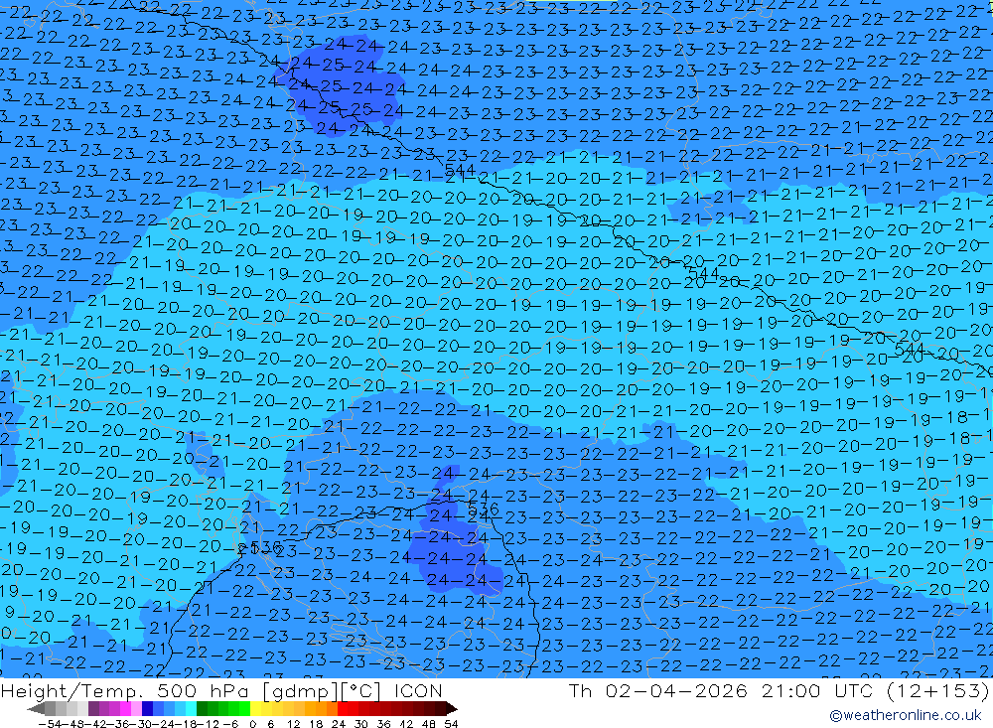Viewport: 993px width, 728px height.
Task: Select the (12+153) forecast run offset
Action: point(938,690)
